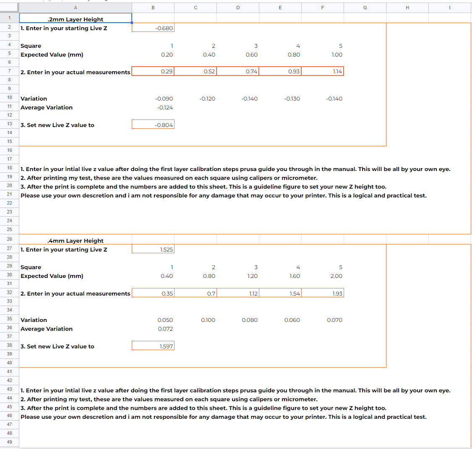Select the starting Live Z cell containing 1.525
This screenshot has width=472, height=449.
pos(153,249)
